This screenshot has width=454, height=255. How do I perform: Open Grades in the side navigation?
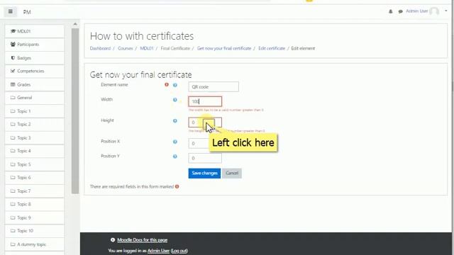point(35,85)
